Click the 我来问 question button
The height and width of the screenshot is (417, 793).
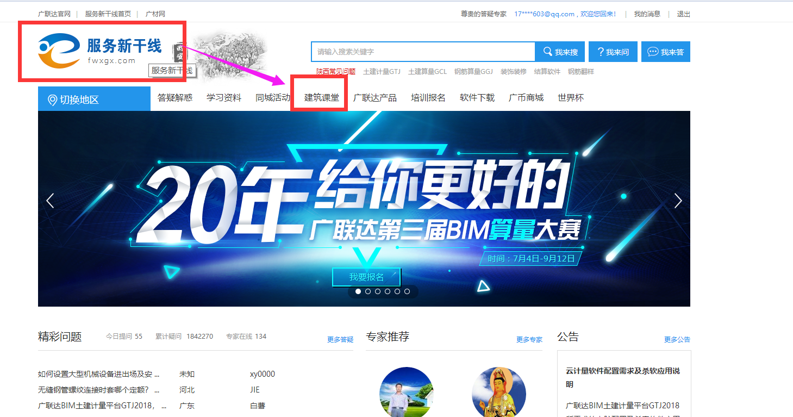point(613,52)
